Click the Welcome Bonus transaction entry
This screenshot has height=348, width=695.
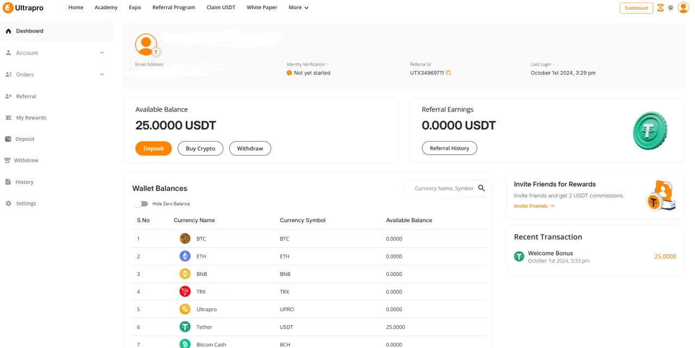595,256
